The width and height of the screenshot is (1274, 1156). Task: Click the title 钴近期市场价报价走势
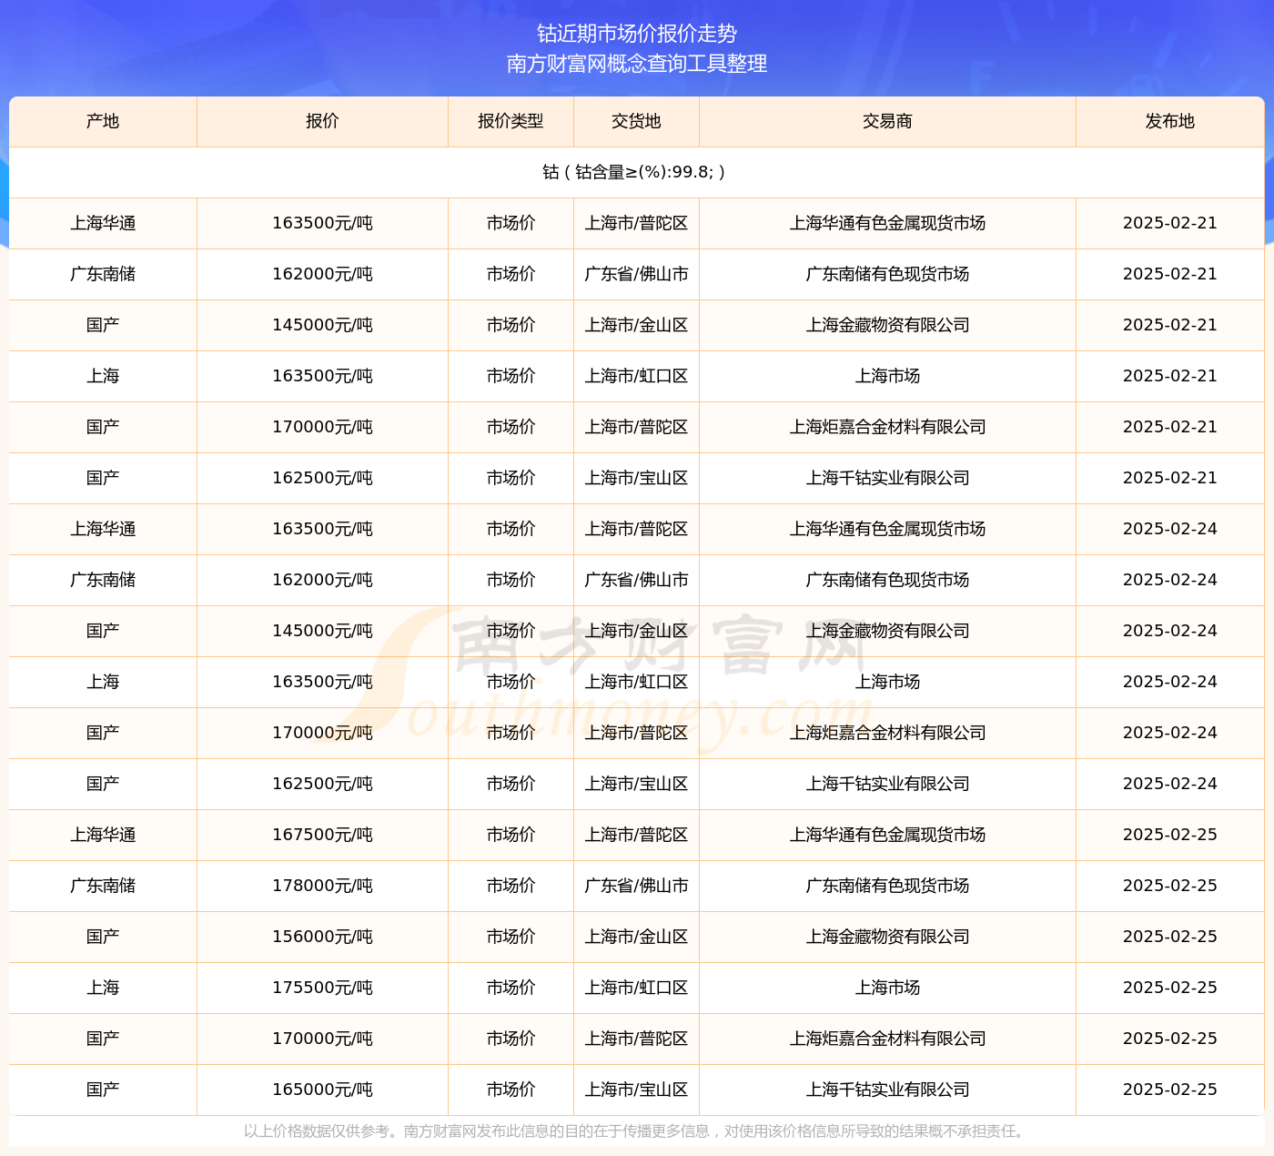[x=637, y=34]
